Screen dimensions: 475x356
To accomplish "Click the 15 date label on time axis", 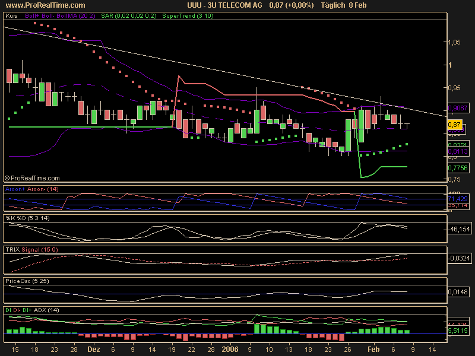I will coord(15,349).
